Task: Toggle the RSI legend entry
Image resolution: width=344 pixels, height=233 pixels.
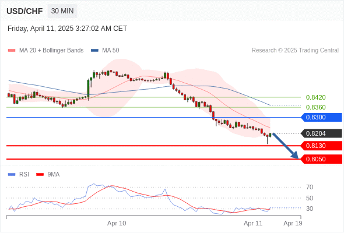Action: pyautogui.click(x=18, y=175)
